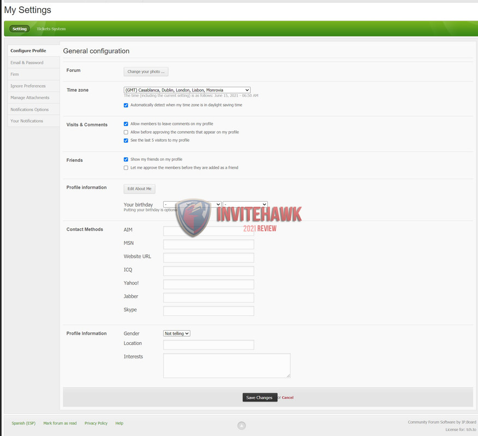The height and width of the screenshot is (436, 478).
Task: Toggle see the last 5 visitors option
Action: [126, 141]
